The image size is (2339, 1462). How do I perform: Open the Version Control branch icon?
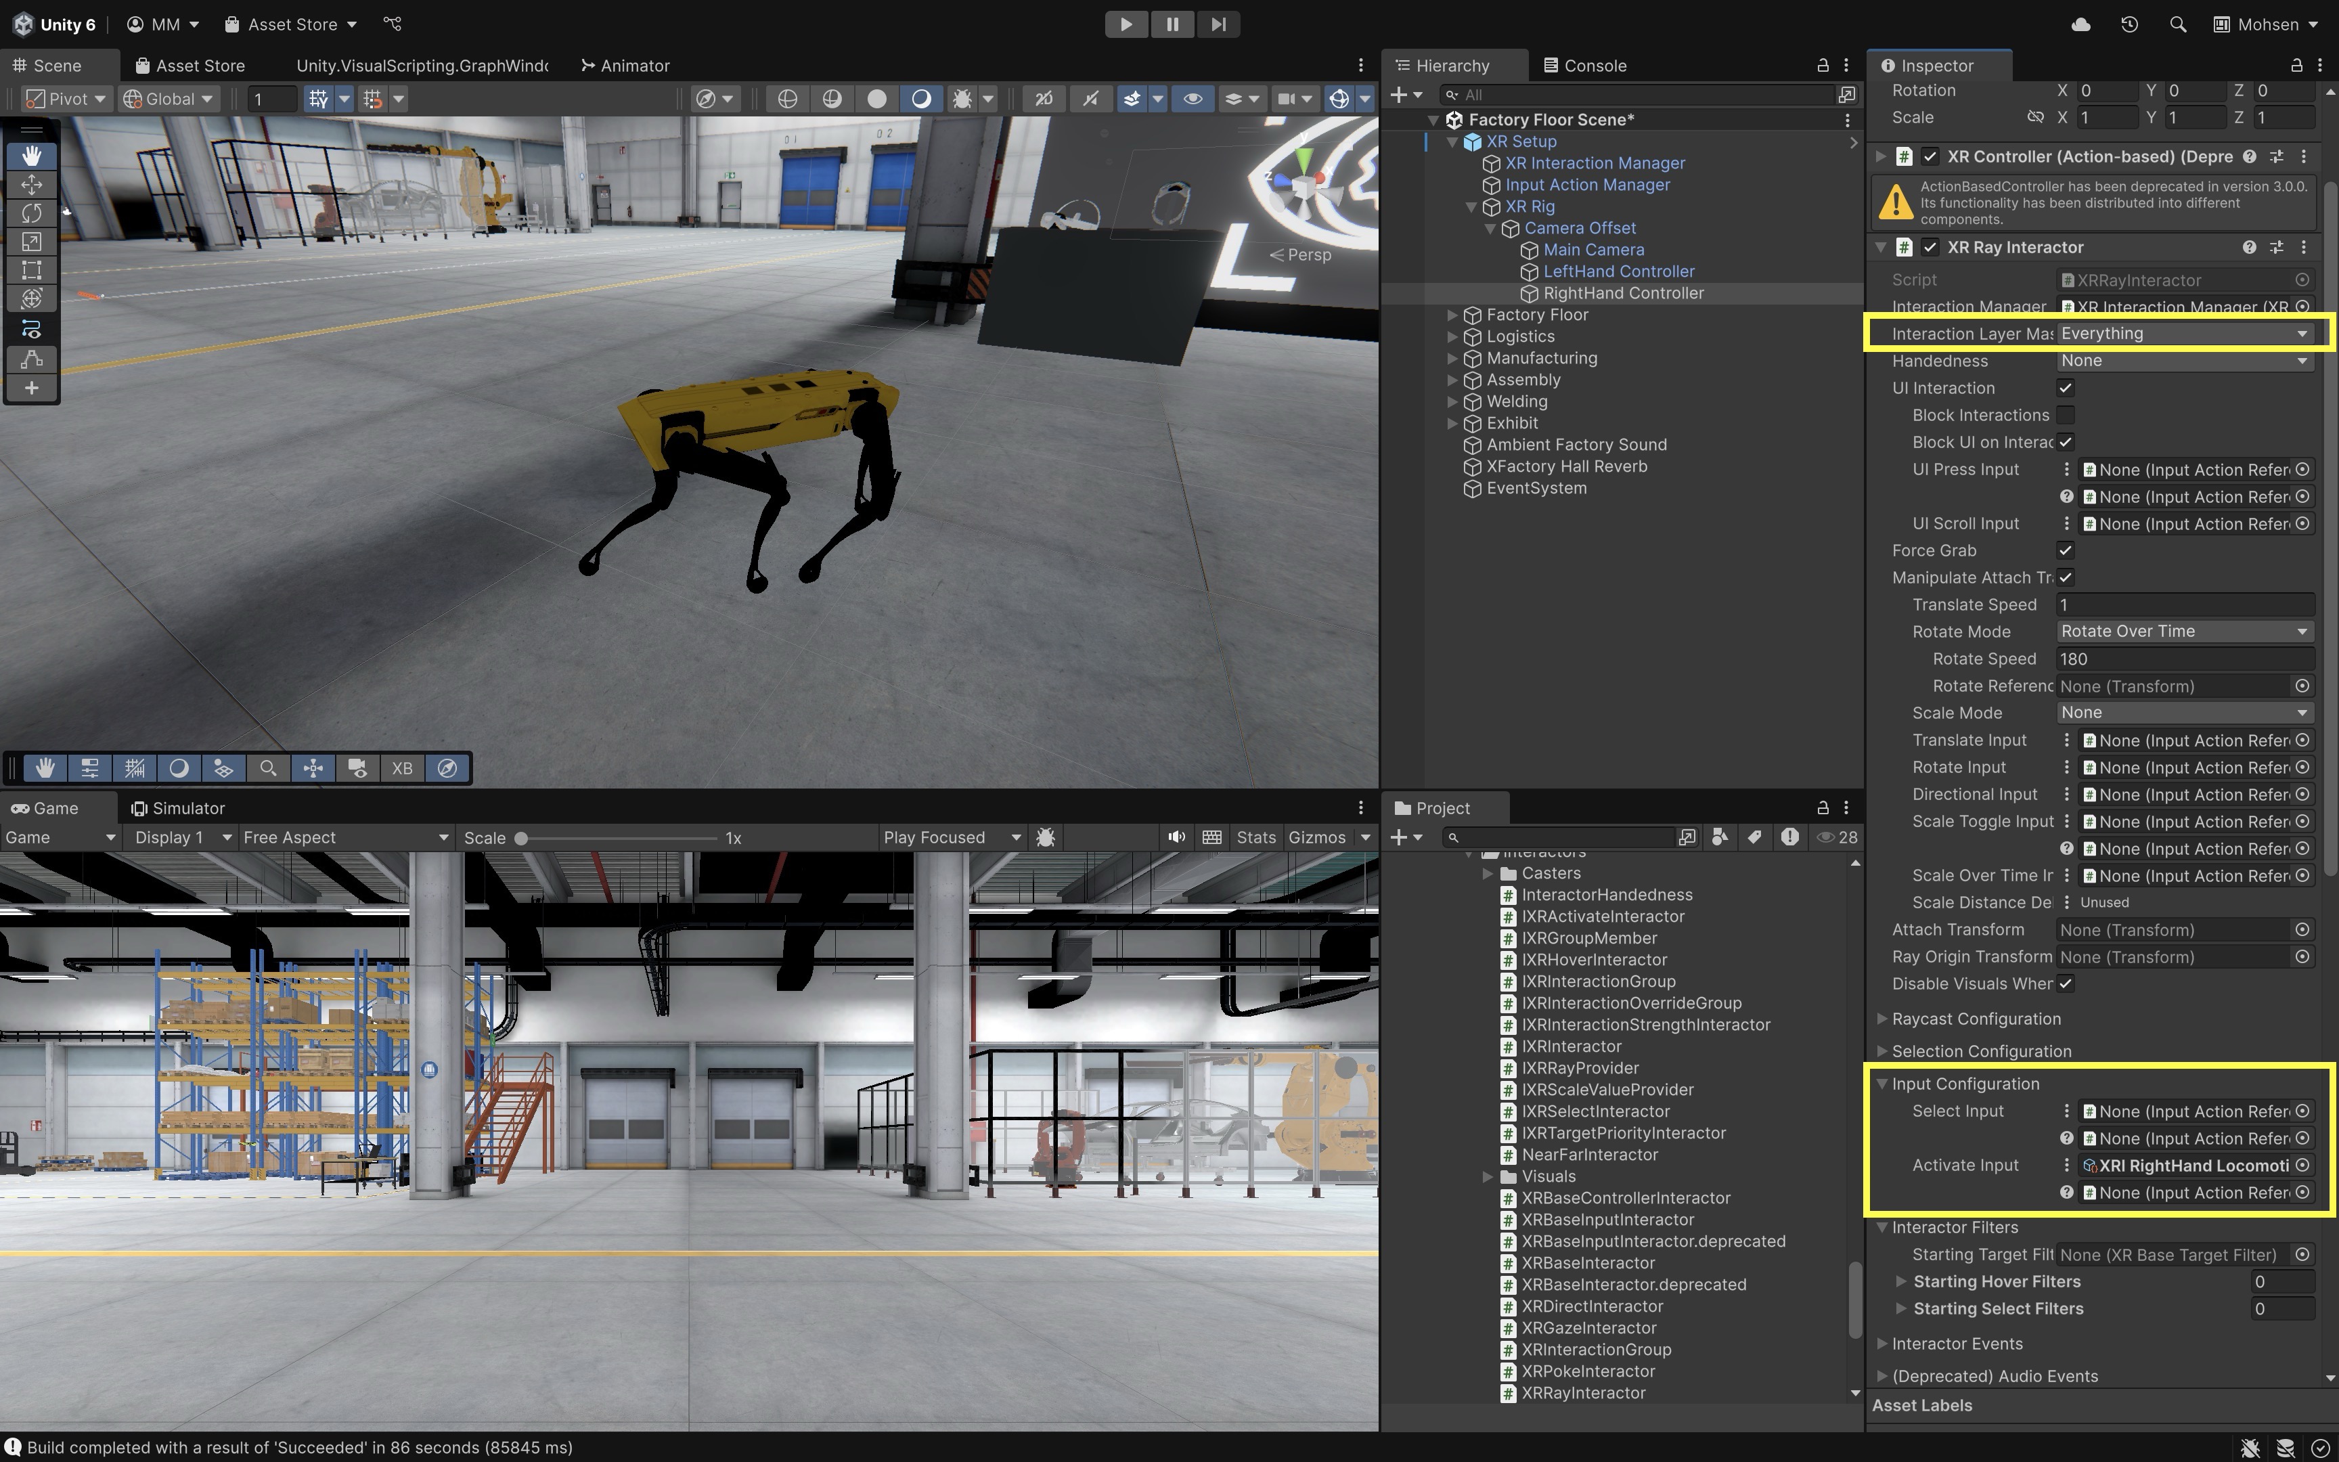tap(391, 23)
